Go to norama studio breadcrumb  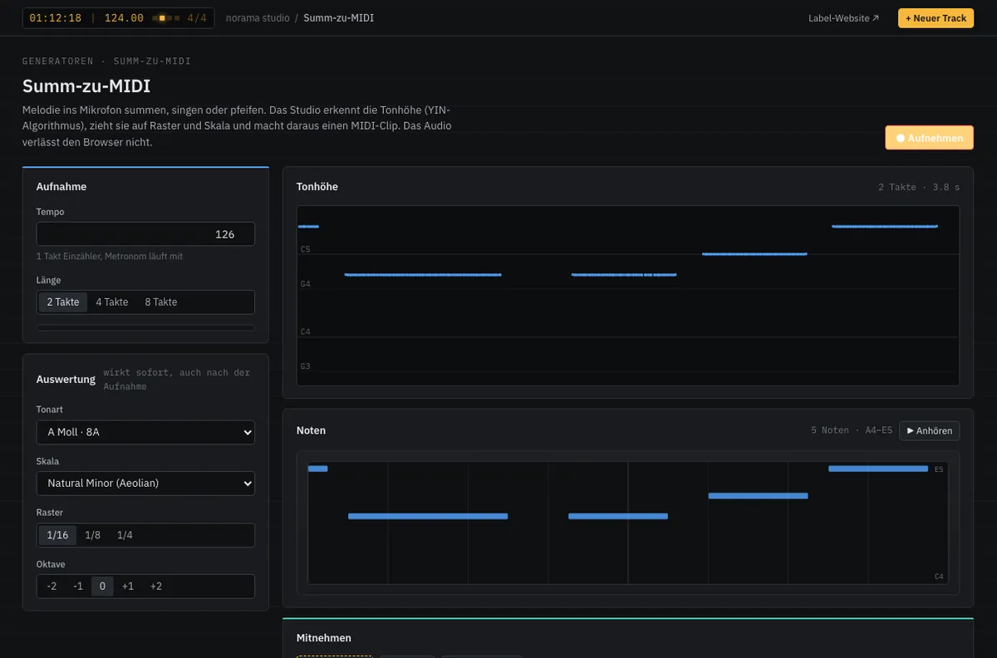point(257,17)
